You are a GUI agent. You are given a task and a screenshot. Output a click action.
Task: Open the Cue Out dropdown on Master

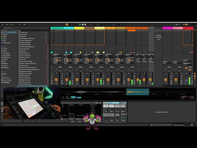click(188, 62)
